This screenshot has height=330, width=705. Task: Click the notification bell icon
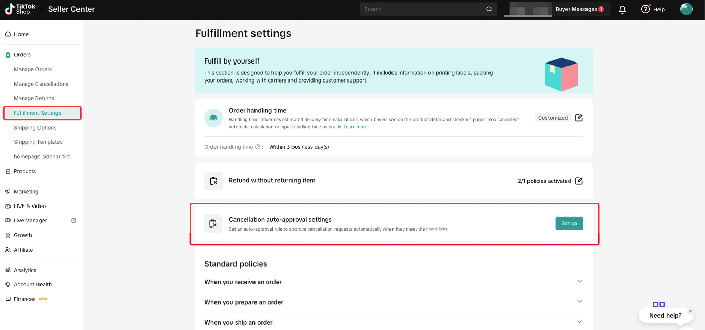622,9
